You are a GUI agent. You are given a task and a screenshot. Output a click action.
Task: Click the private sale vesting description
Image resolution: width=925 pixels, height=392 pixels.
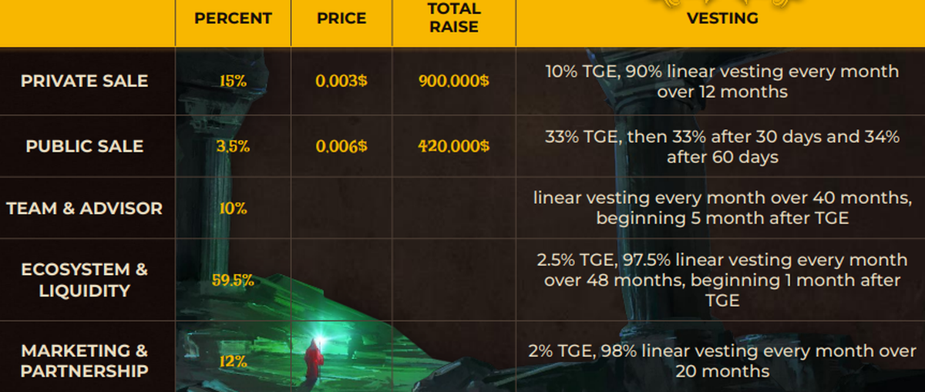click(722, 82)
